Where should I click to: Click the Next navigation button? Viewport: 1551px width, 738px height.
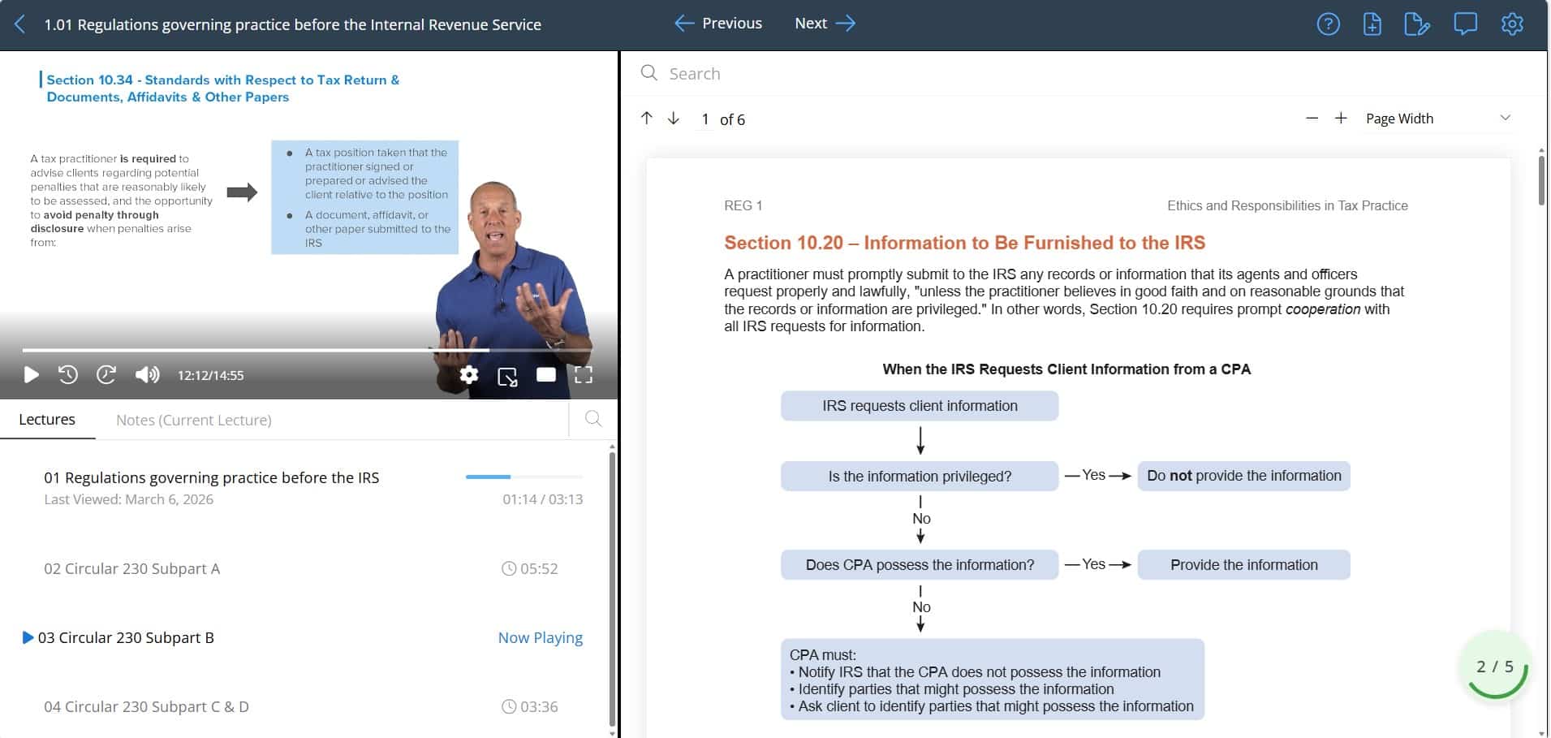pyautogui.click(x=825, y=24)
